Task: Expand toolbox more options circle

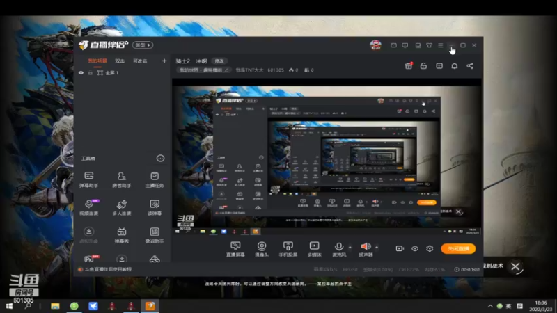Action: tap(161, 159)
